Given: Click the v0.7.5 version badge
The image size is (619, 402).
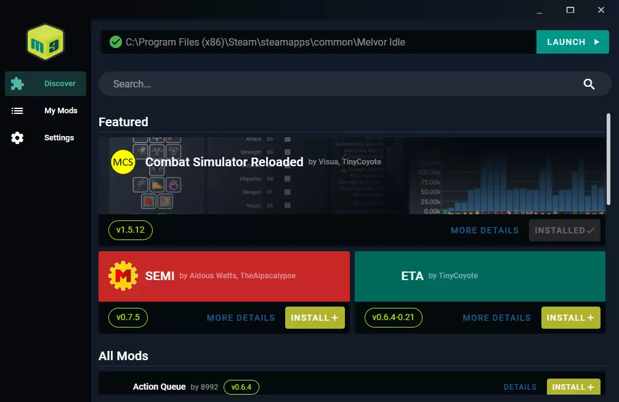Looking at the screenshot, I should (128, 317).
